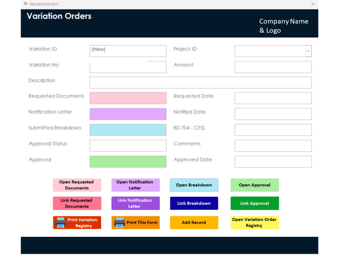Expand the Project ID dropdown arrow

tap(308, 51)
